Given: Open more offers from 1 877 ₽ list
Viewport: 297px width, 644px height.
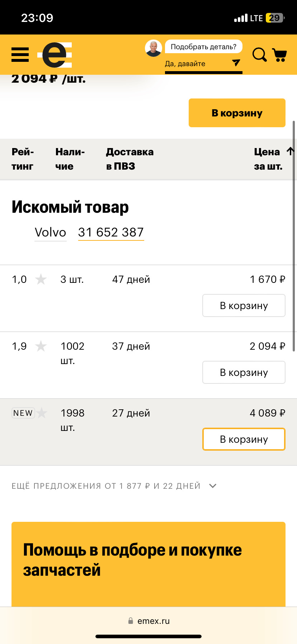Looking at the screenshot, I should pyautogui.click(x=106, y=486).
